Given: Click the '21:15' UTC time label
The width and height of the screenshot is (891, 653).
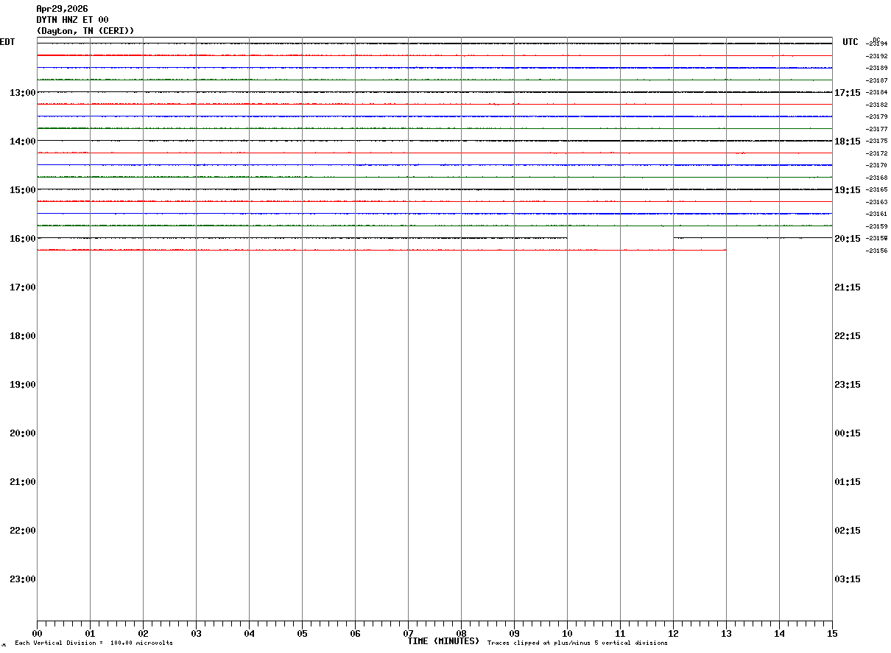Looking at the screenshot, I should click(x=848, y=287).
